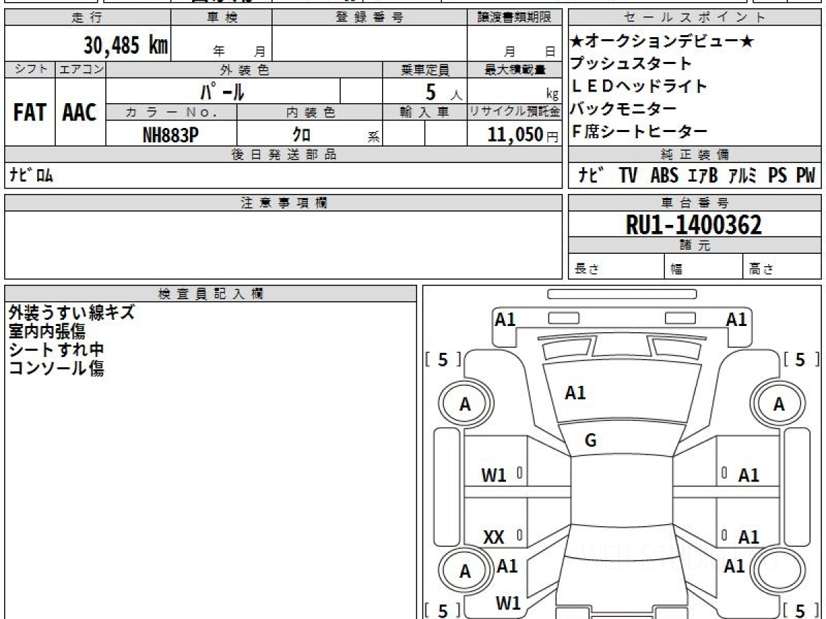Image resolution: width=826 pixels, height=619 pixels.
Task: Click the mileage value 30,485 km
Action: click(x=126, y=45)
